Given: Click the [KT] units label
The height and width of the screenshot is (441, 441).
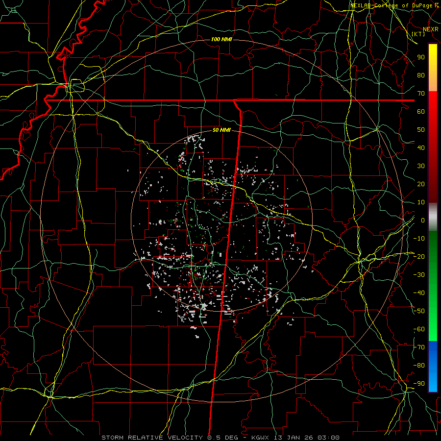Looking at the screenshot, I should 418,34.
